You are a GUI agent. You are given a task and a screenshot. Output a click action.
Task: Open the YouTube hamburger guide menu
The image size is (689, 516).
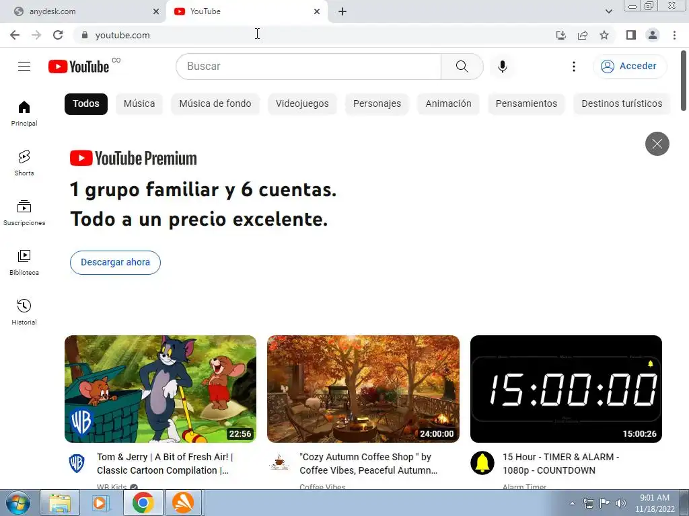[24, 67]
